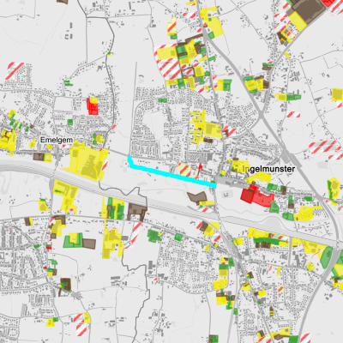Click the brown parcel south of cyan road
The image size is (343, 343).
[x=197, y=197]
